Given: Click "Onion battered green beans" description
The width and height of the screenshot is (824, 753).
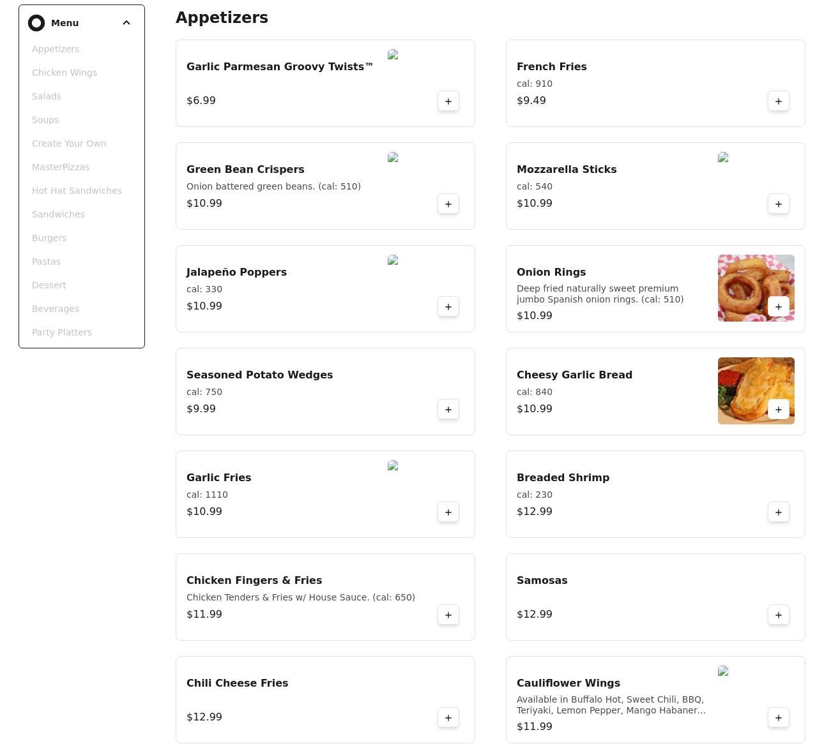Looking at the screenshot, I should pos(273,186).
